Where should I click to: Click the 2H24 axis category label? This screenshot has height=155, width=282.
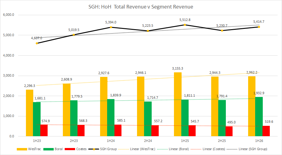[148, 141]
